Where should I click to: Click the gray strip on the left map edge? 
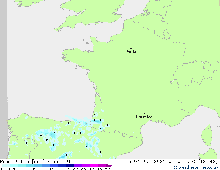pyautogui.click(x=3, y=69)
